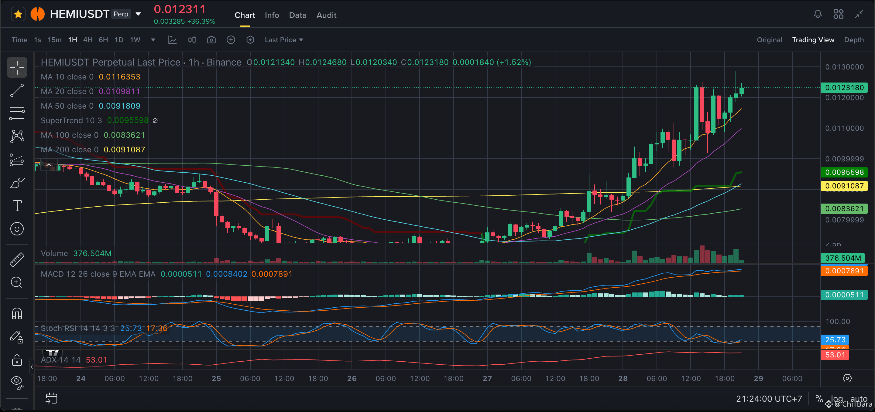Select the 1s time interval
The width and height of the screenshot is (875, 412).
[x=37, y=40]
